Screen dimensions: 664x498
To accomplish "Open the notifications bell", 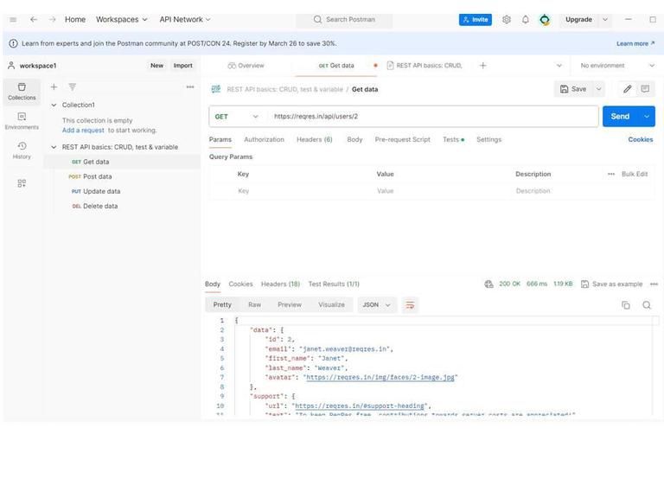I will [525, 19].
